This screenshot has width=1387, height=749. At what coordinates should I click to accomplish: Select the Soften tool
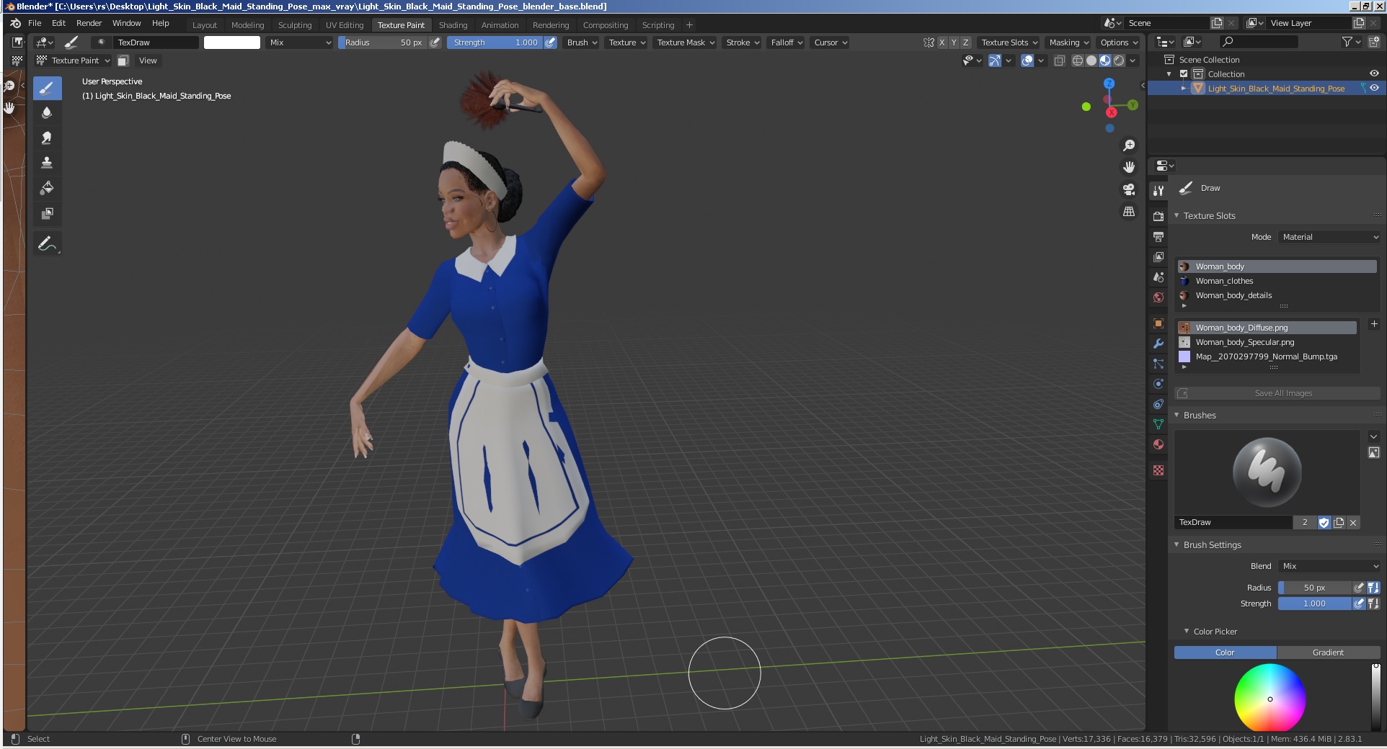coord(47,113)
